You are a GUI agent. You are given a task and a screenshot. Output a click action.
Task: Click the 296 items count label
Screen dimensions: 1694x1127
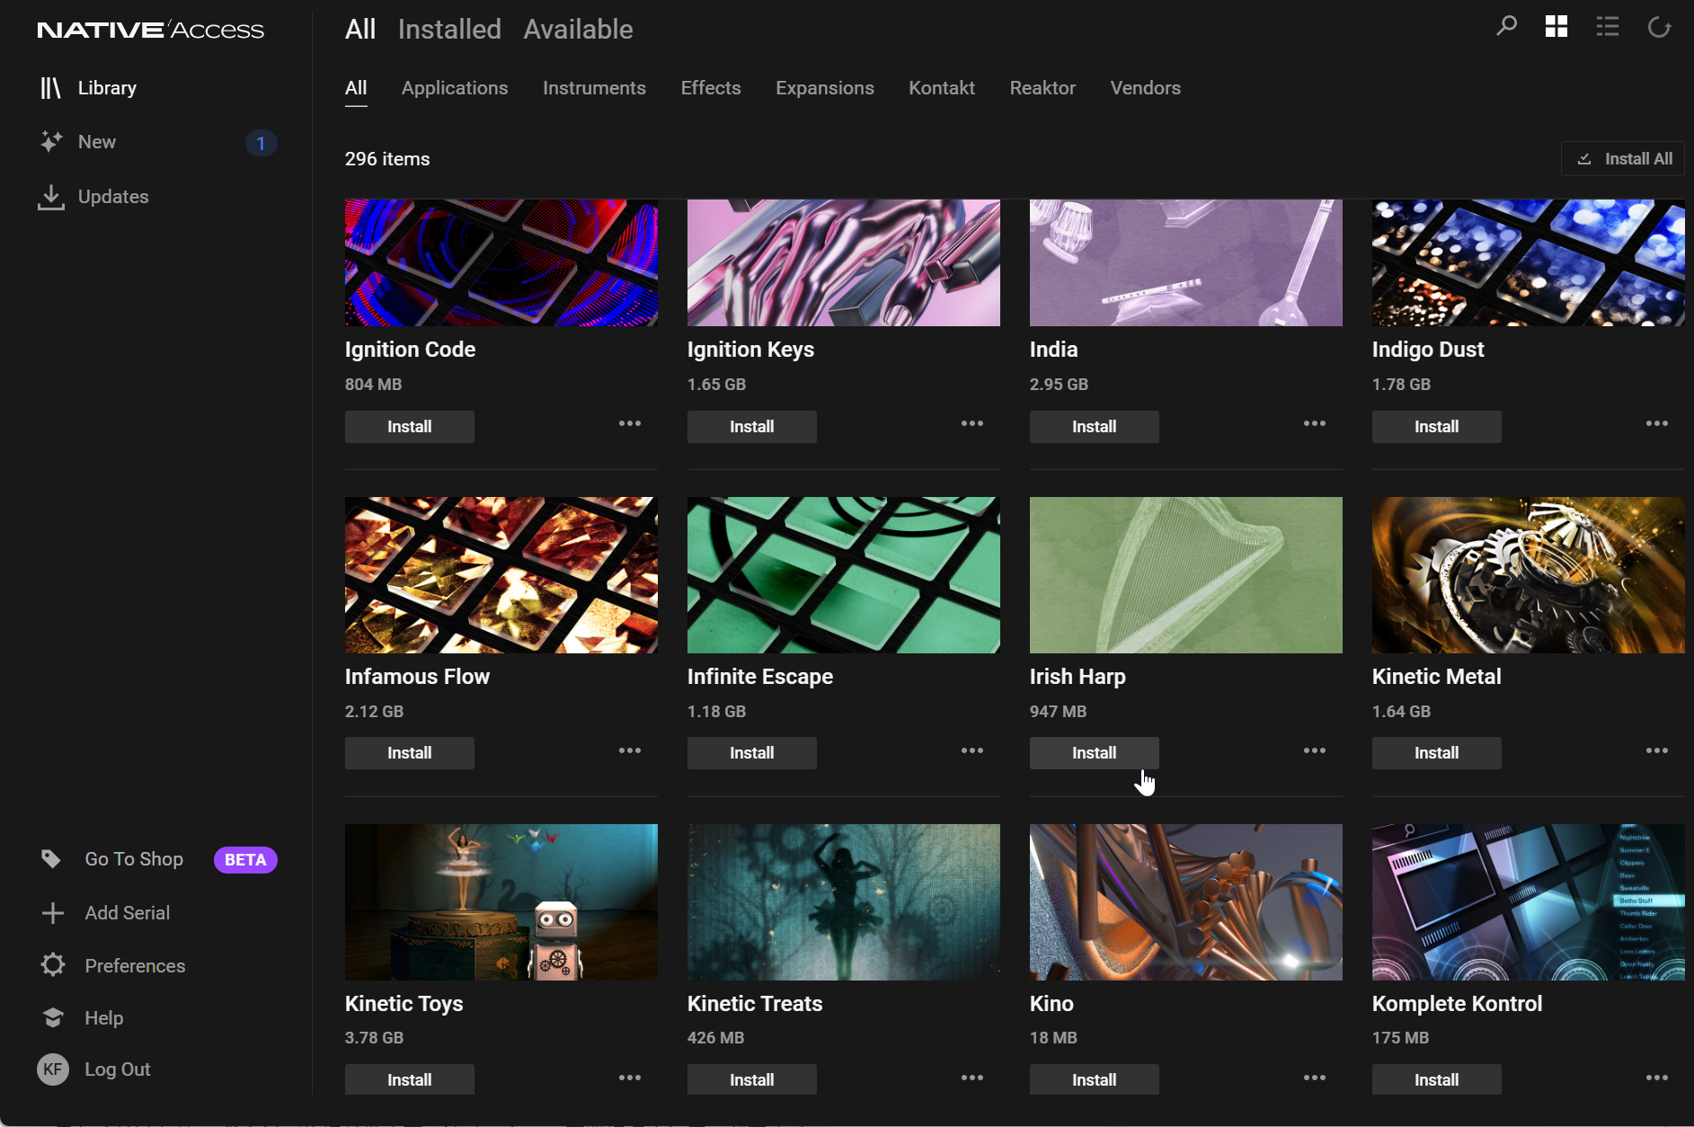coord(387,159)
